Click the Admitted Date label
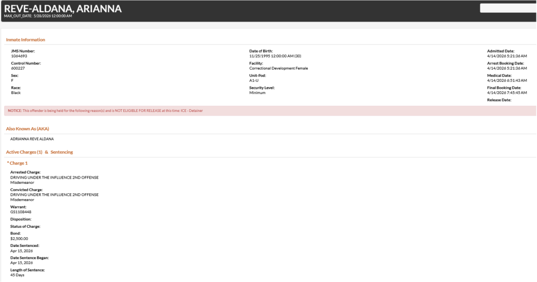Screen dimensions: 537x282 (501, 51)
